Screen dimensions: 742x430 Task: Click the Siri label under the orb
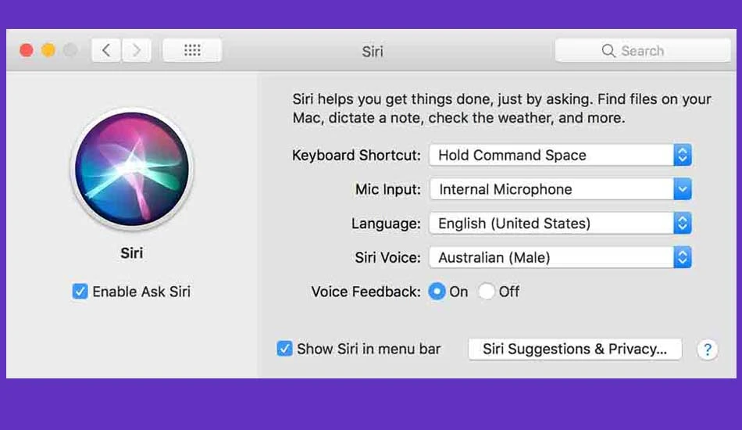point(131,253)
